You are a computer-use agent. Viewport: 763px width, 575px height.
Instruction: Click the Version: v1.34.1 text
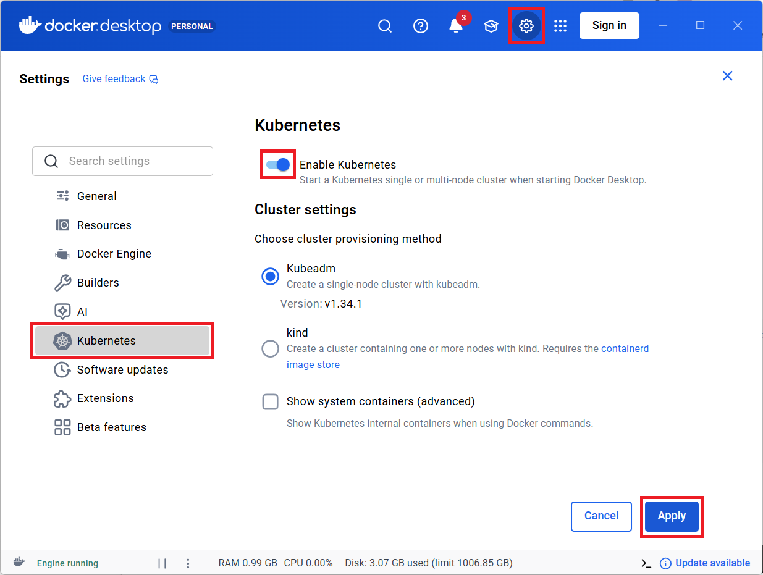point(321,304)
